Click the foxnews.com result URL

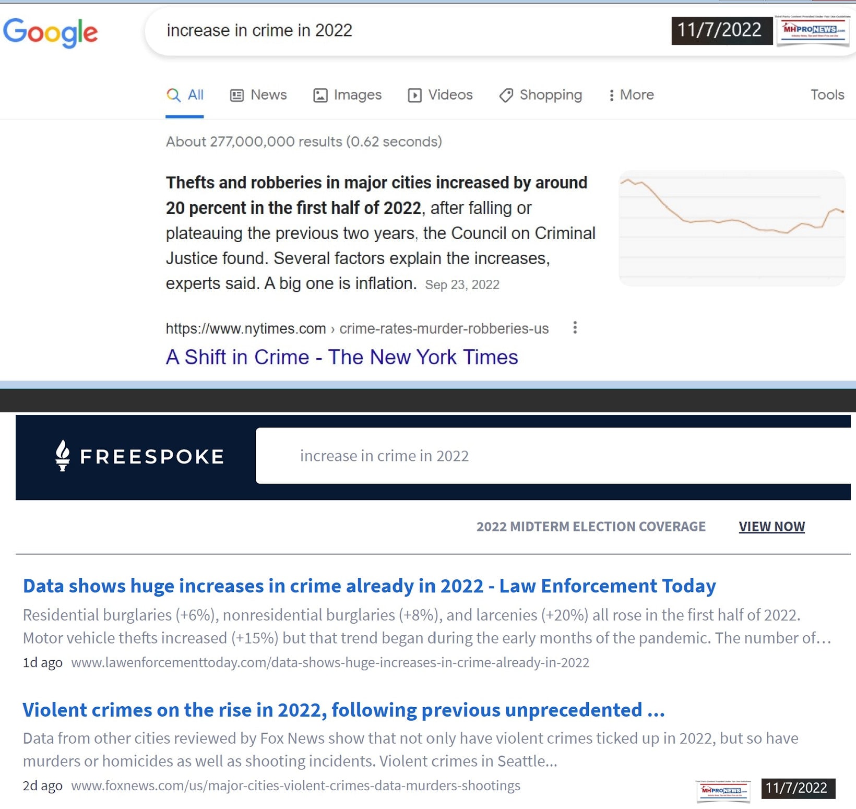coord(295,786)
